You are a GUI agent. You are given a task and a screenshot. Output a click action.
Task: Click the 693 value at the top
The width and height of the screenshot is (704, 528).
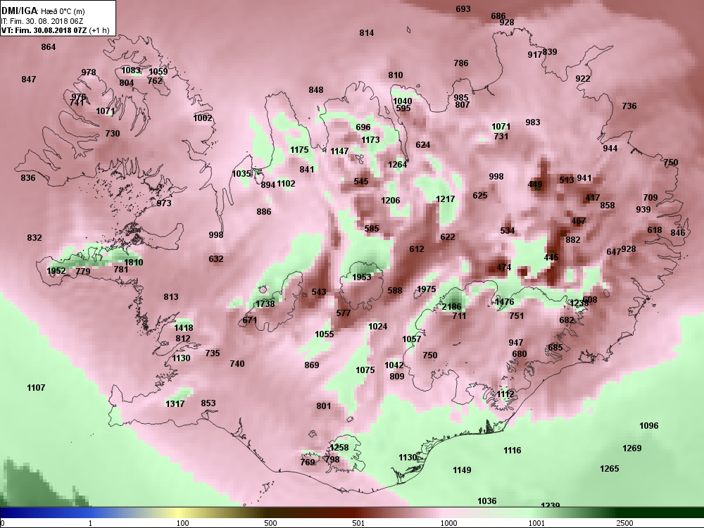click(x=463, y=9)
